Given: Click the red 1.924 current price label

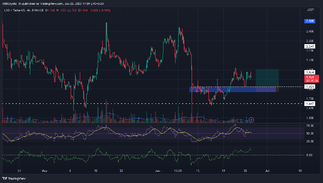Looking at the screenshot, I should point(310,78).
